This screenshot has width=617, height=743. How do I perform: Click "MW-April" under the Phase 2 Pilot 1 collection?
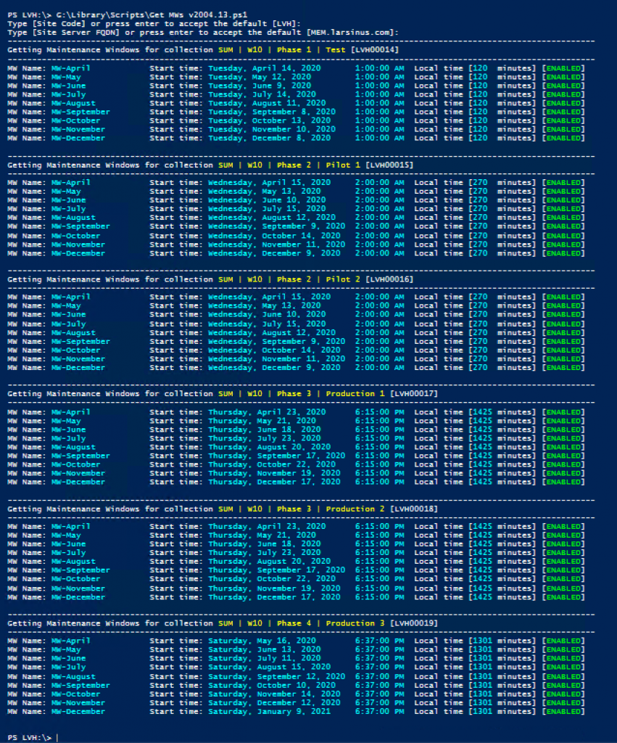[71, 182]
